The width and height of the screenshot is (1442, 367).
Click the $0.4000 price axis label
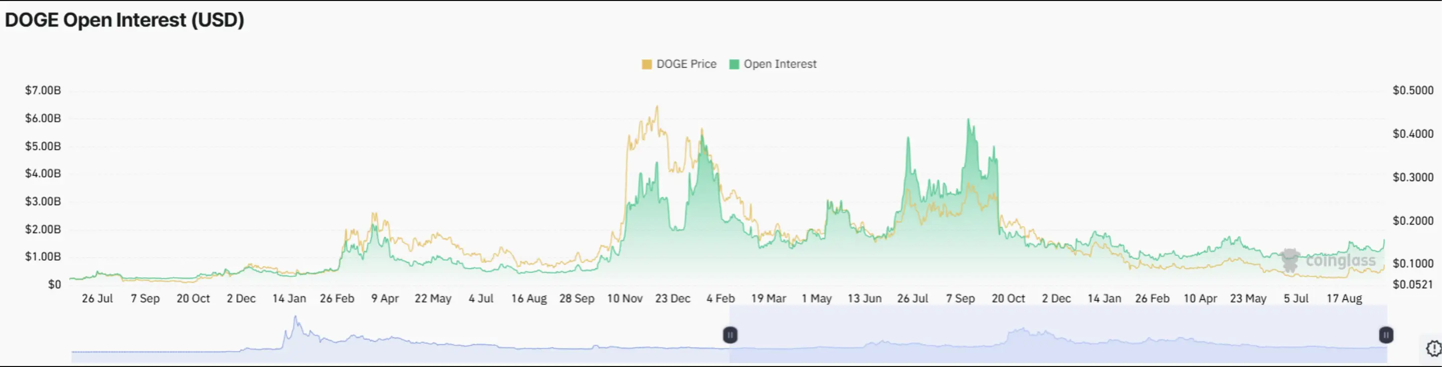point(1413,134)
